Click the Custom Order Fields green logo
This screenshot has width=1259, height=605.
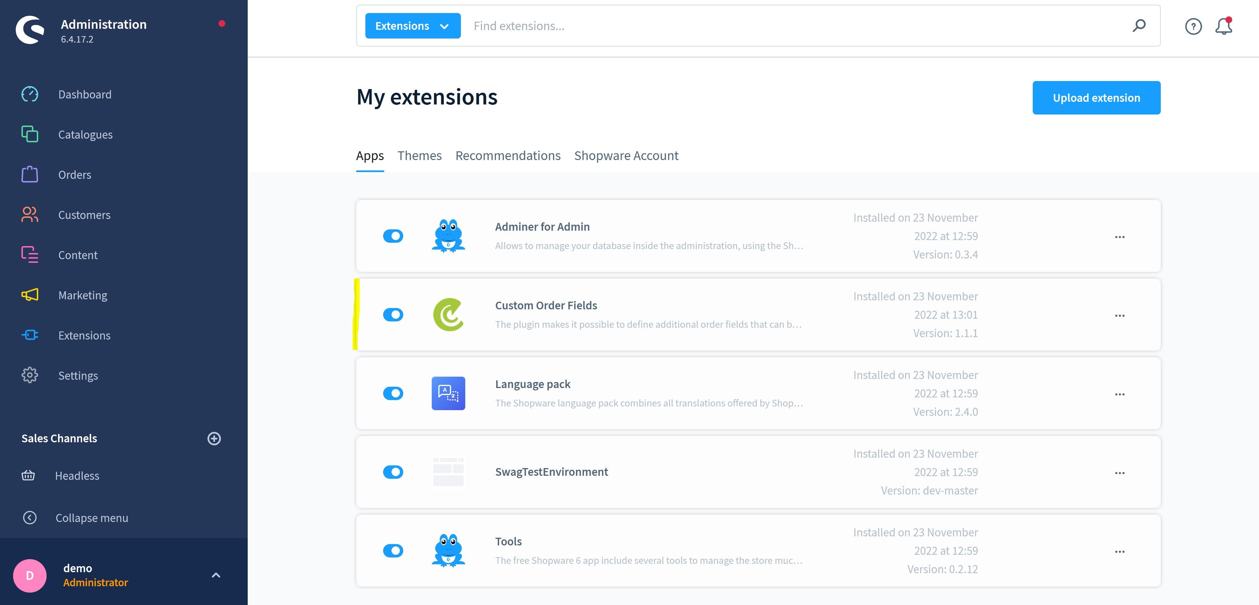pos(448,314)
